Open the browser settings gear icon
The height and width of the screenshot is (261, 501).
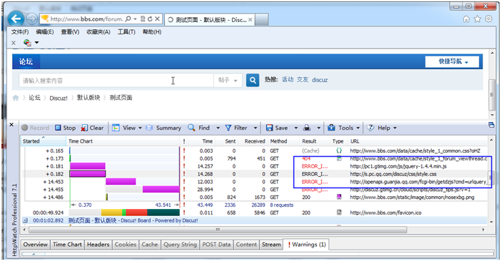(489, 19)
